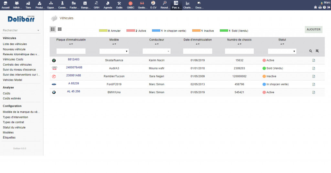
Task: Open vehicle plate link 8812A63
Action: (x=73, y=59)
